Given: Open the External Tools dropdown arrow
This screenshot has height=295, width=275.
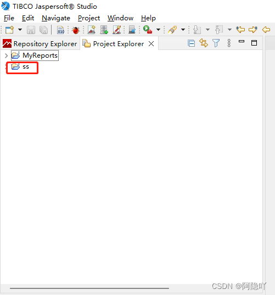Looking at the screenshot, I should [158, 30].
